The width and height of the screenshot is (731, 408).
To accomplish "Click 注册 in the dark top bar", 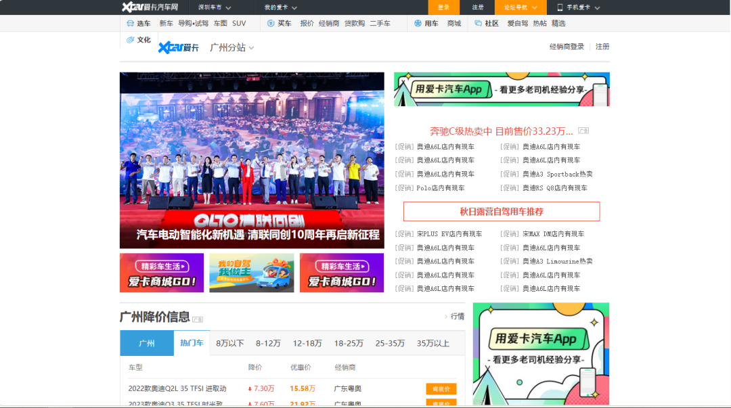I will [x=478, y=7].
